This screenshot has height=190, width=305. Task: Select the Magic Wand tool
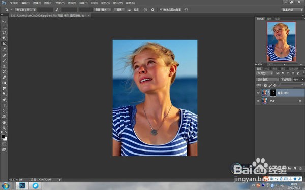point(4,38)
